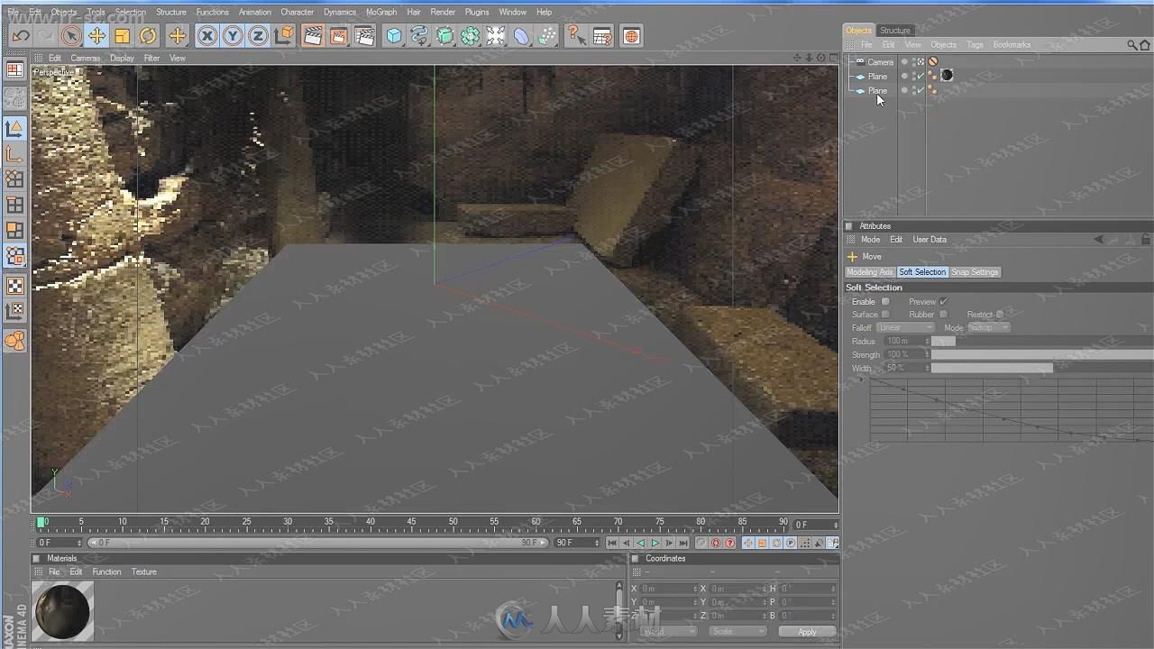Toggle the Restrict checkbox
The width and height of the screenshot is (1154, 649).
point(1000,315)
